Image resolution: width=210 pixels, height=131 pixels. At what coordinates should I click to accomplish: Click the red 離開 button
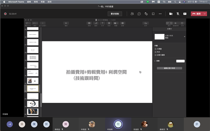(196, 14)
